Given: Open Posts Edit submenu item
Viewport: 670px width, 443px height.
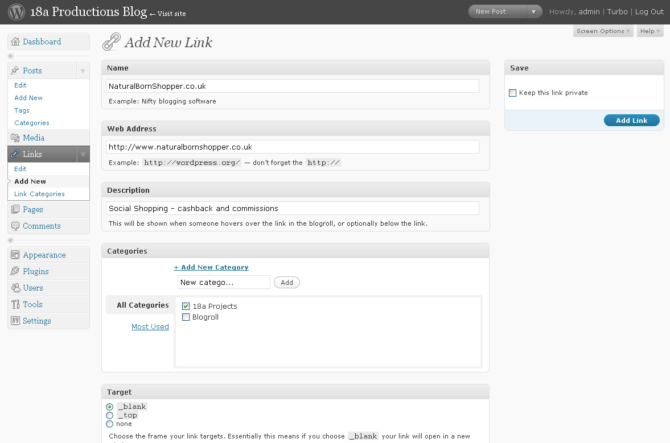Looking at the screenshot, I should click(20, 85).
